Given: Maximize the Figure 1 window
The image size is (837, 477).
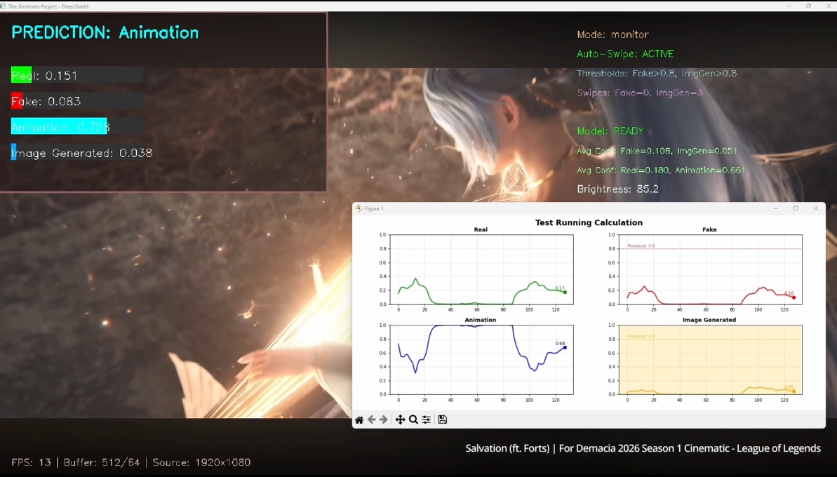Looking at the screenshot, I should [x=796, y=208].
